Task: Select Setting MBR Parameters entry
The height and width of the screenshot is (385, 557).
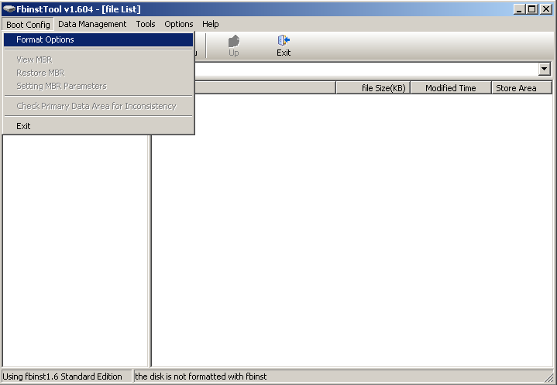Action: pyautogui.click(x=98, y=86)
